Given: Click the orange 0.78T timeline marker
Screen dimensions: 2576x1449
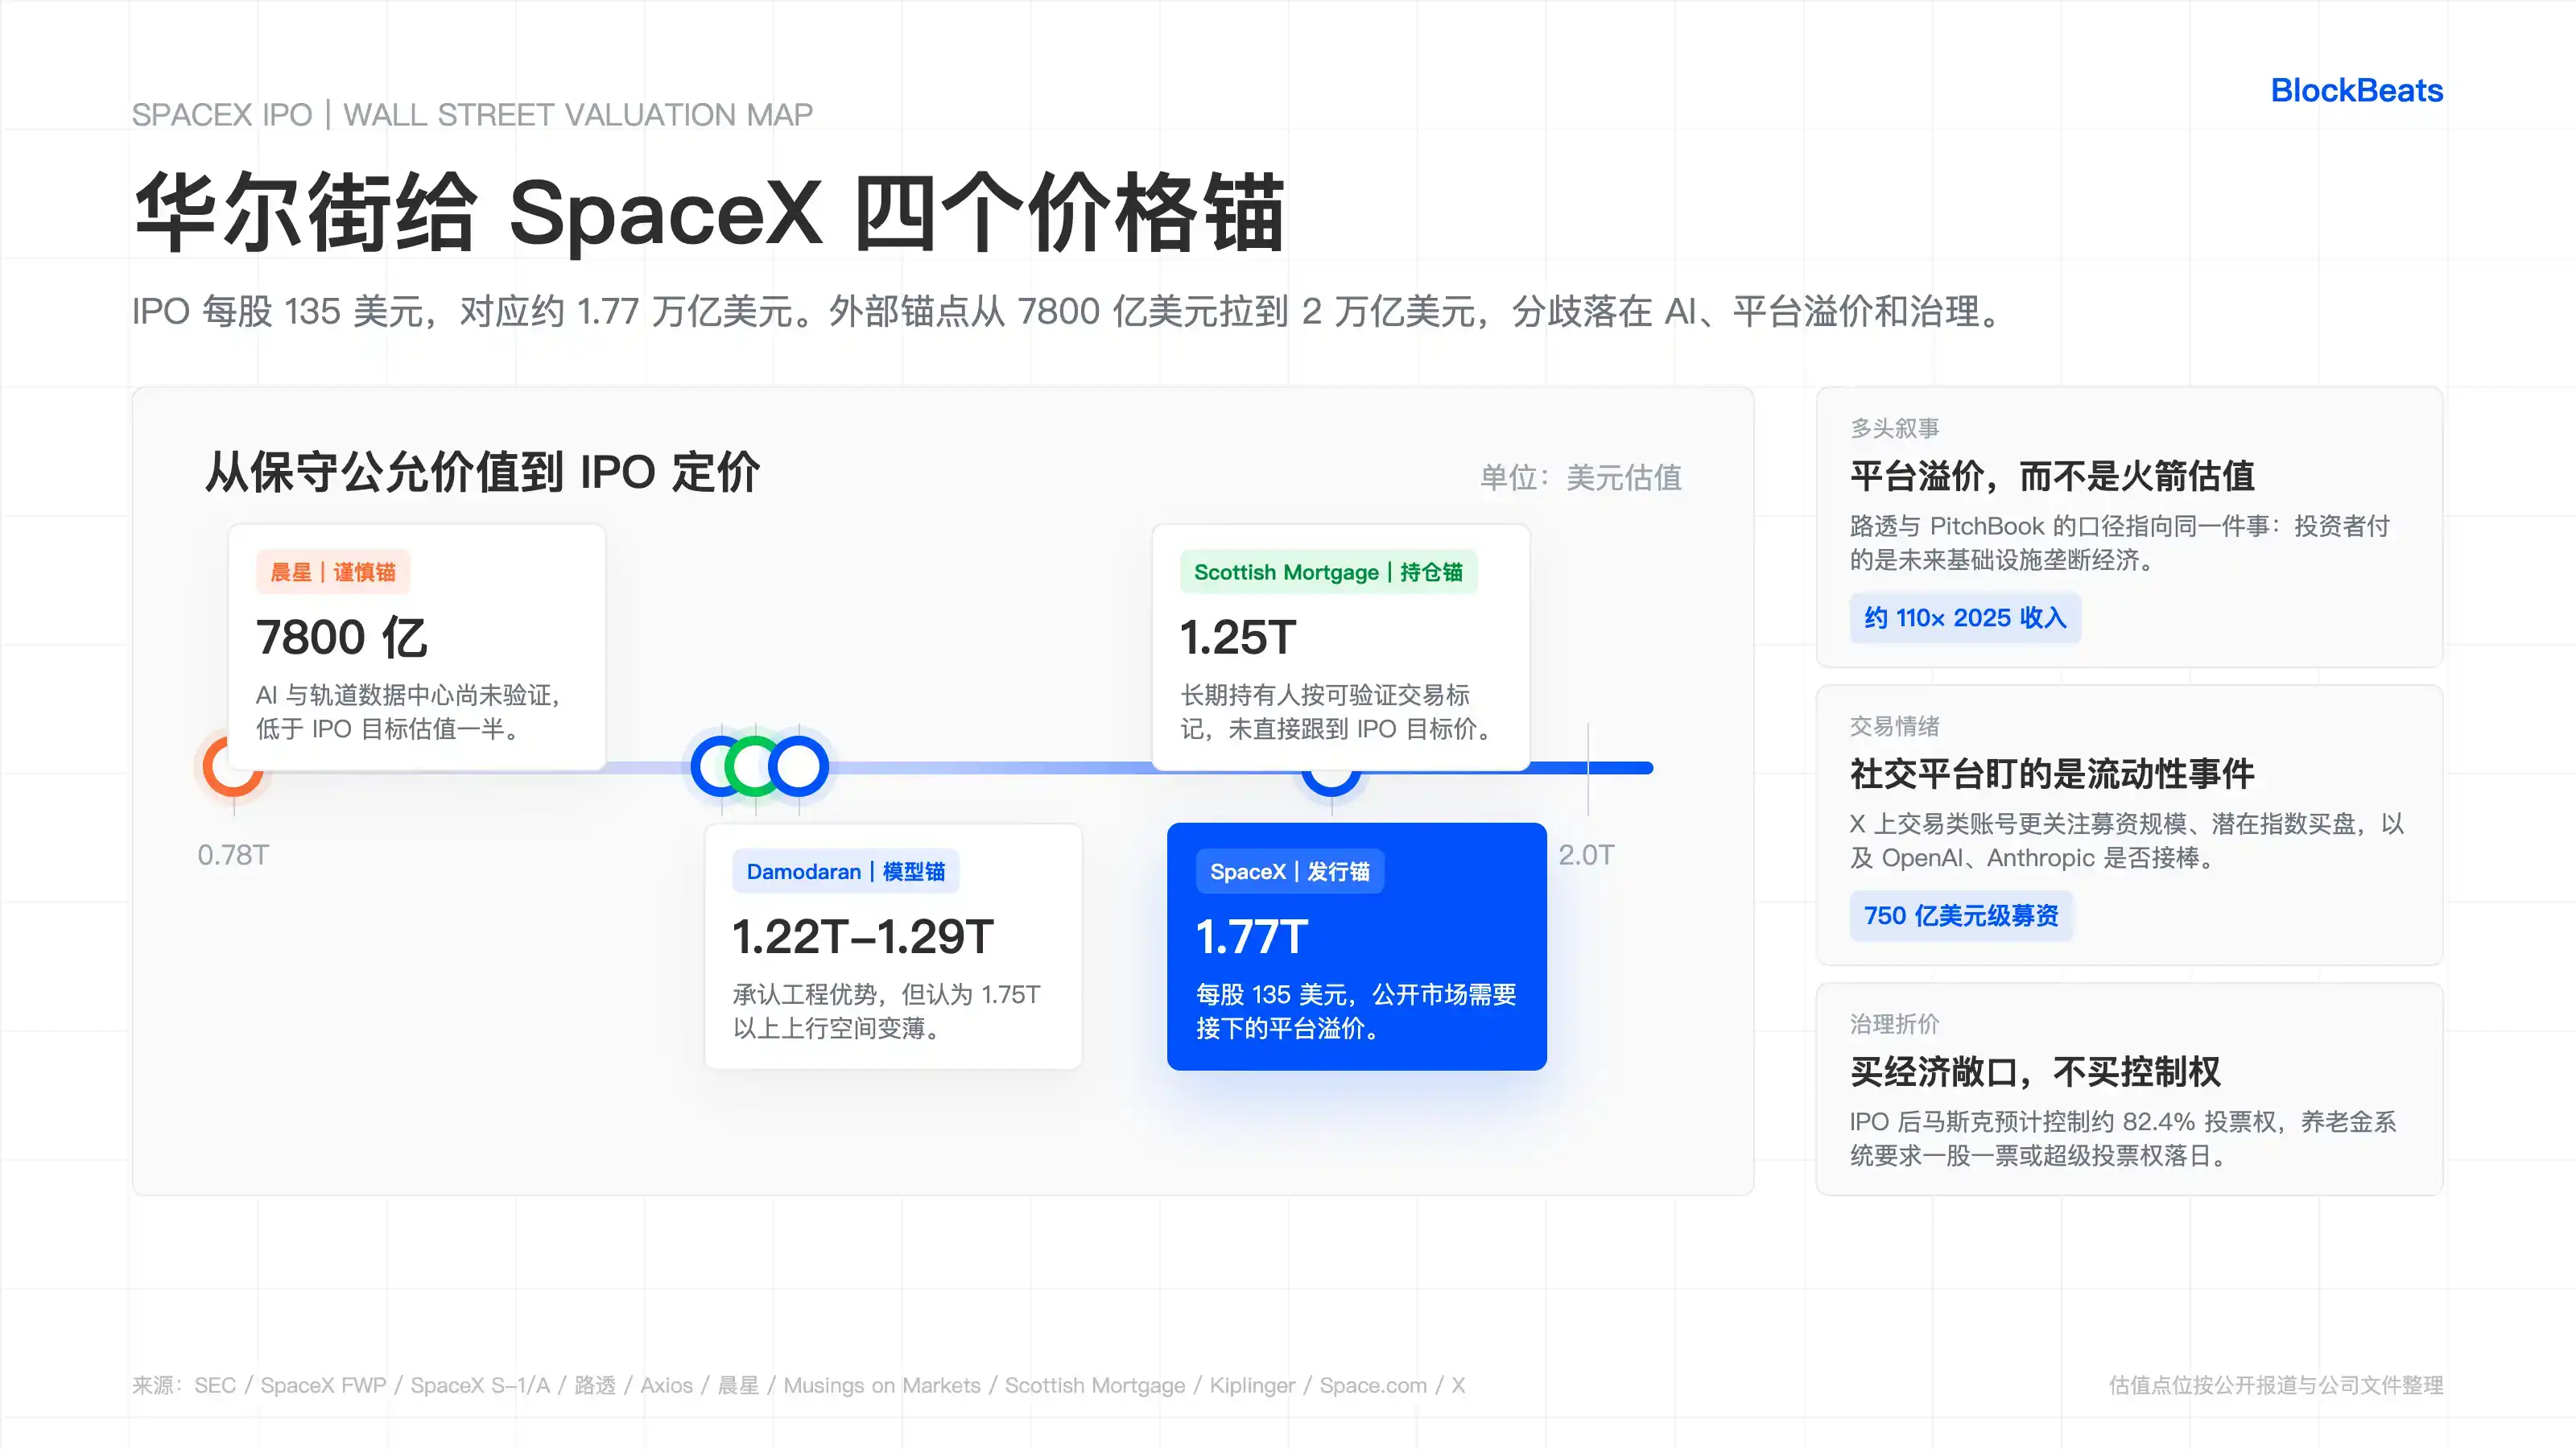Looking at the screenshot, I should [233, 767].
